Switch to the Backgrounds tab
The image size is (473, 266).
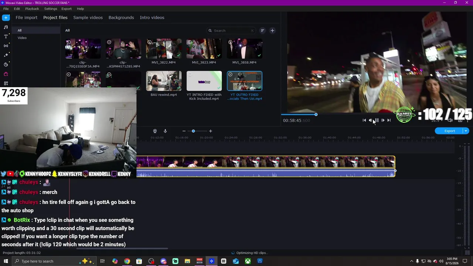[x=121, y=17]
